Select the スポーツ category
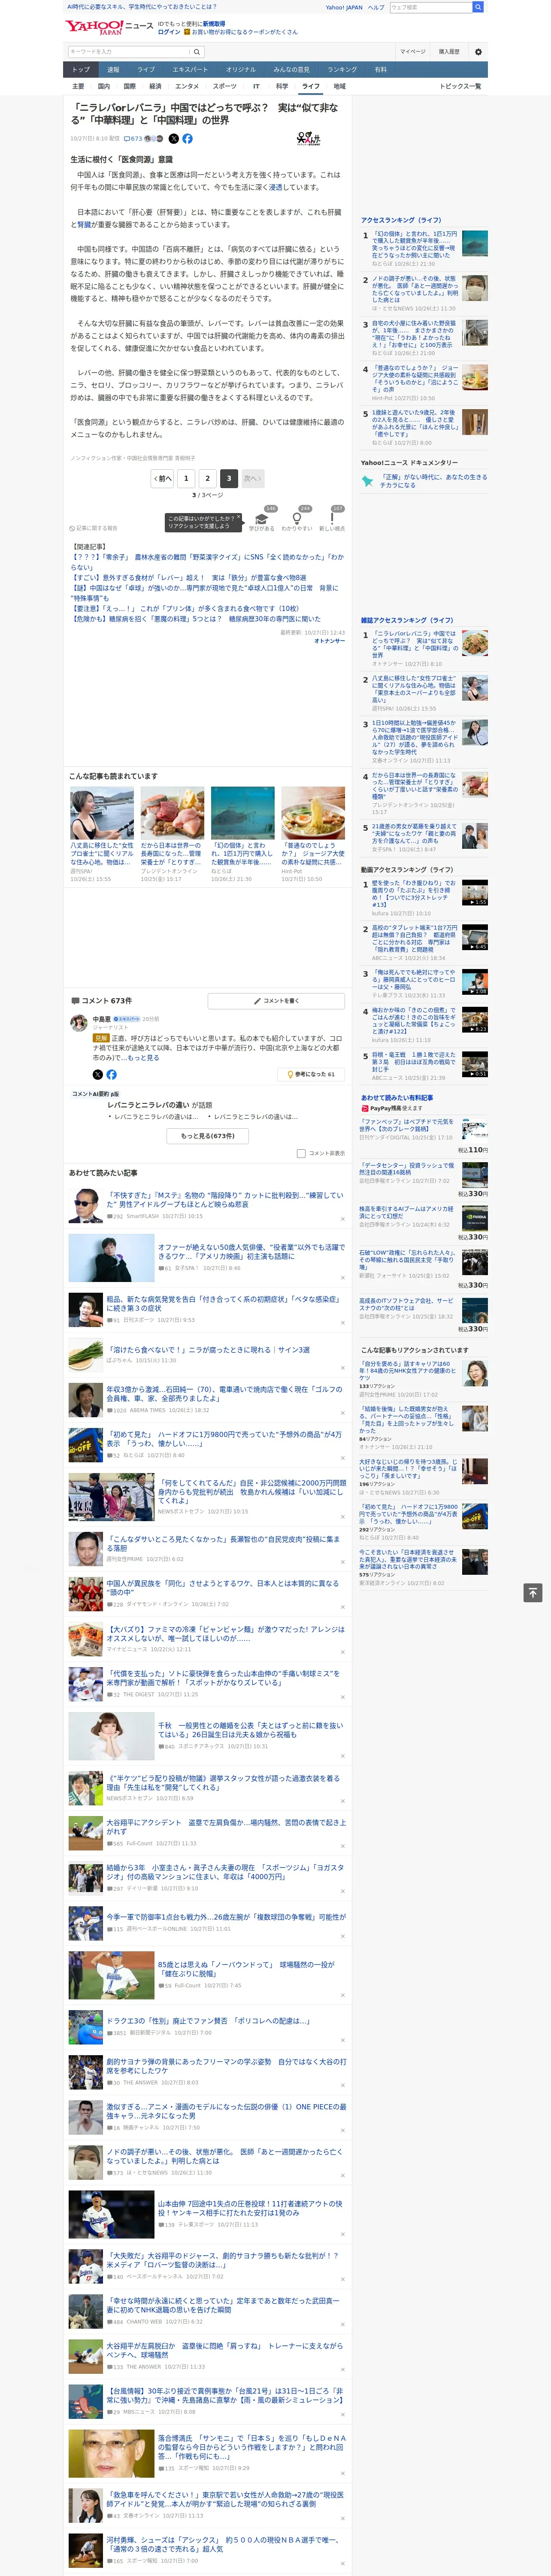The height and width of the screenshot is (2576, 551). pos(225,86)
